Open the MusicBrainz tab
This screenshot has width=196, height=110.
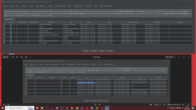[x=89, y=6]
